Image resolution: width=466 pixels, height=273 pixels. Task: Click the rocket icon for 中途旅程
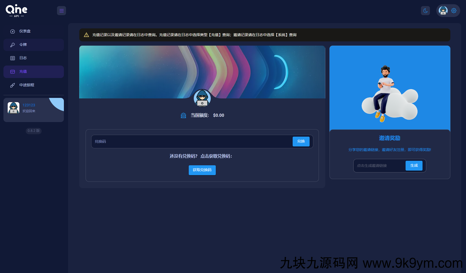point(12,85)
